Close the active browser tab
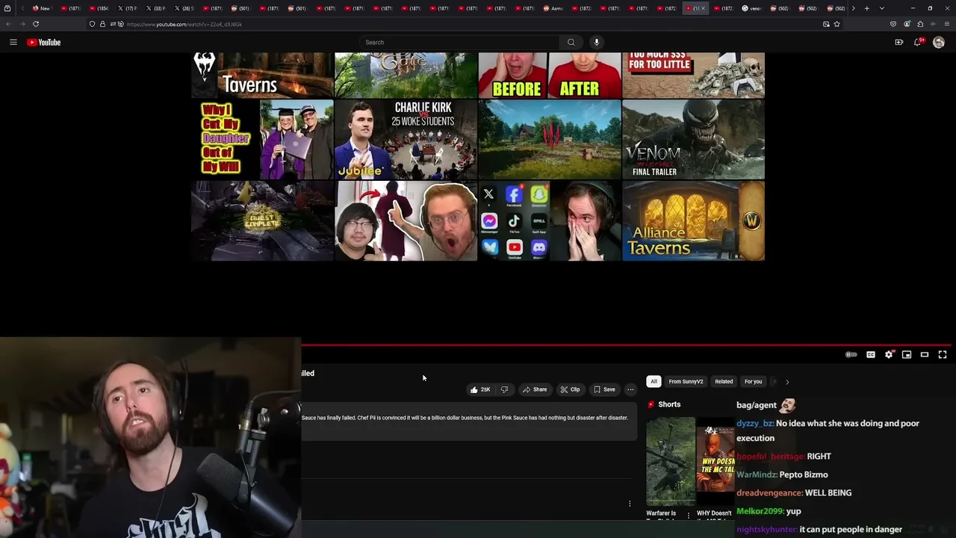Screen dimensions: 956x538 [702, 8]
